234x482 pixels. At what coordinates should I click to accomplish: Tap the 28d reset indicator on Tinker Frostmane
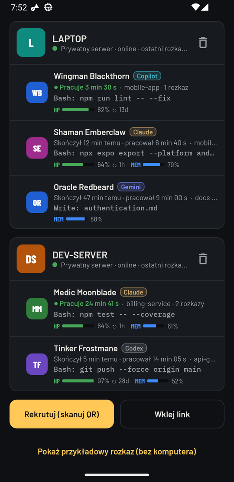(x=120, y=381)
